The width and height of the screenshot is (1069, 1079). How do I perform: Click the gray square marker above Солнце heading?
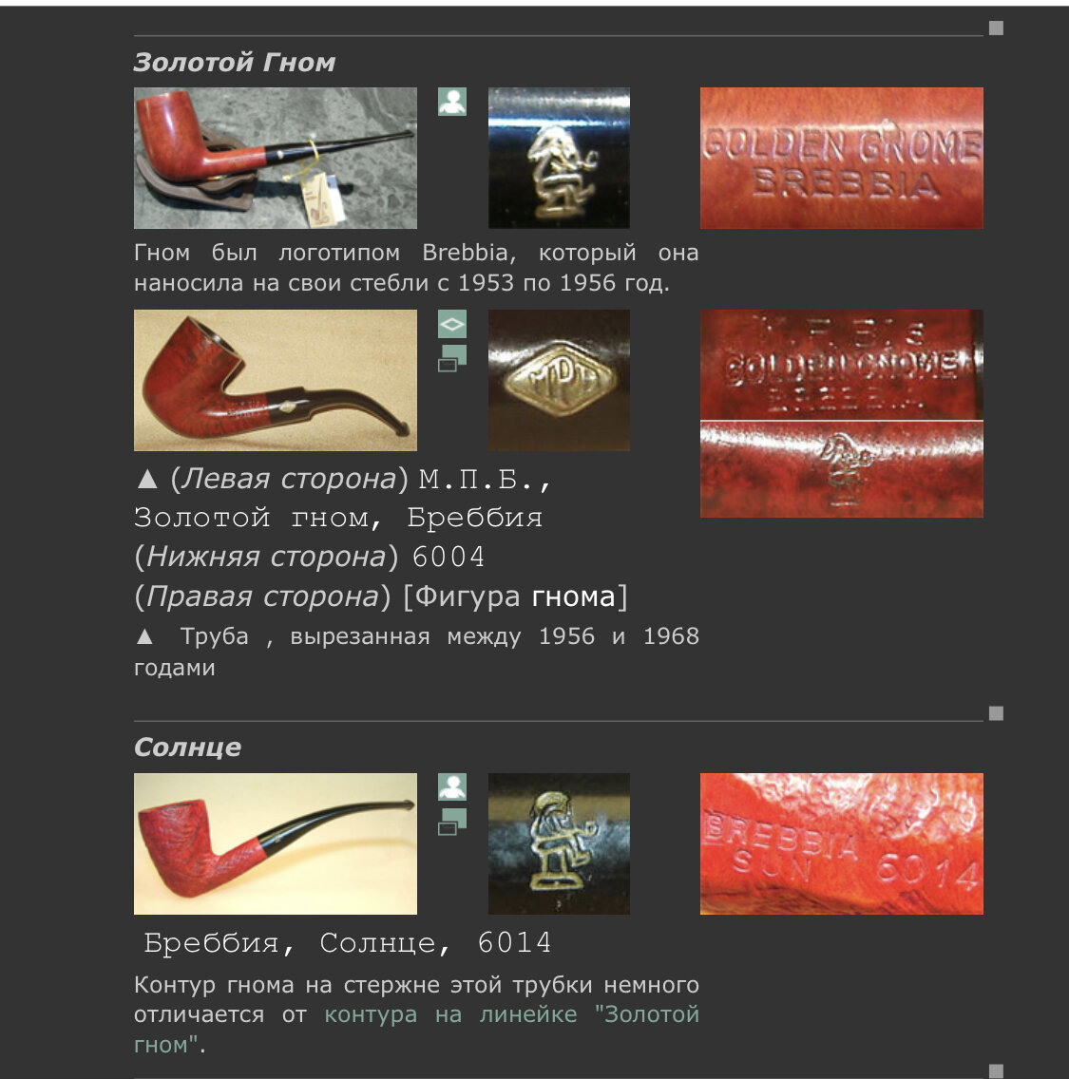[996, 713]
